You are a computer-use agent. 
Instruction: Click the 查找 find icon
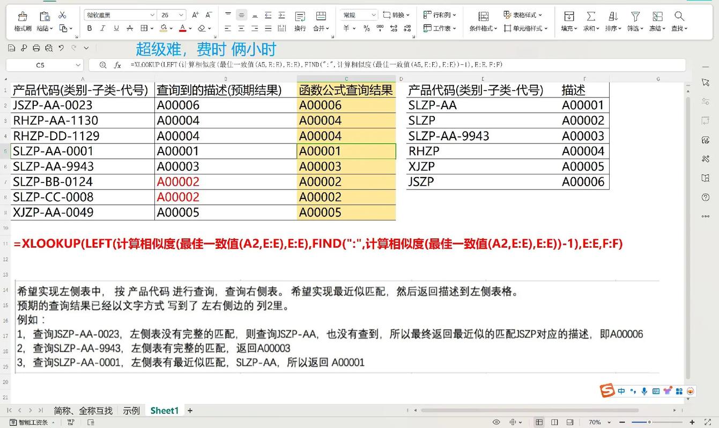coord(679,21)
